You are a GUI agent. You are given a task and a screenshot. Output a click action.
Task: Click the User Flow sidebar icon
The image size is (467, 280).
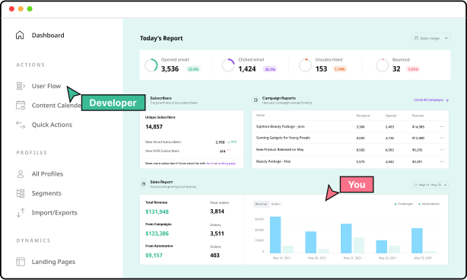21,86
